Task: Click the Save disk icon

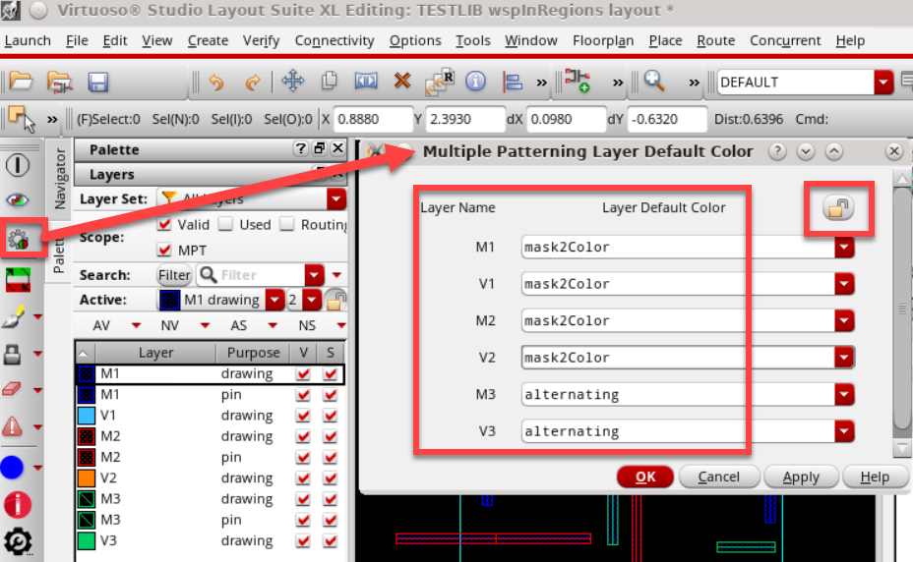Action: [x=97, y=82]
